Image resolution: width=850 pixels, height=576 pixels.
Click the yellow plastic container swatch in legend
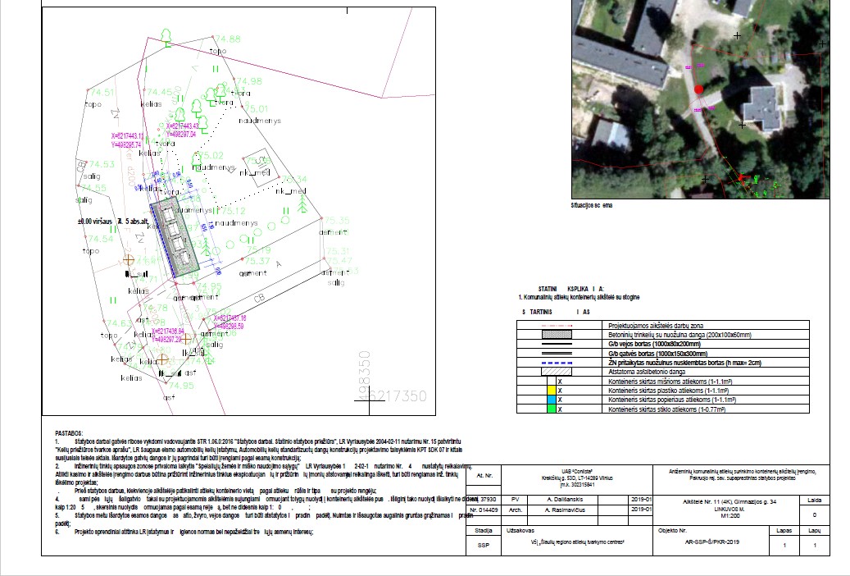coord(552,390)
